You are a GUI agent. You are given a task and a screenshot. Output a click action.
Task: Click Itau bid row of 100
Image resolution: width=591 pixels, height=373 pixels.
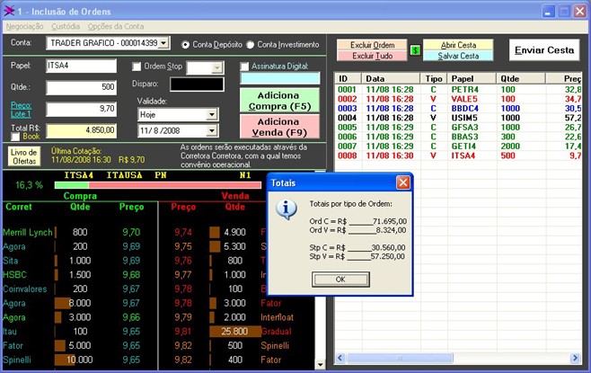pos(80,332)
